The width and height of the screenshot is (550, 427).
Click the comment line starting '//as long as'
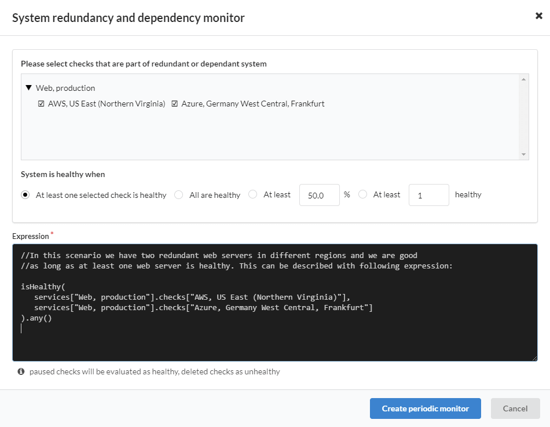tap(237, 266)
